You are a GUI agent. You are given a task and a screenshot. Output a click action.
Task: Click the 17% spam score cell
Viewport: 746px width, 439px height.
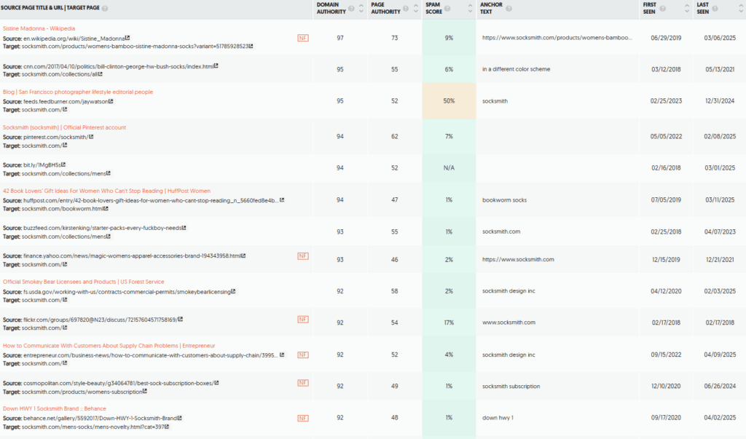(449, 323)
